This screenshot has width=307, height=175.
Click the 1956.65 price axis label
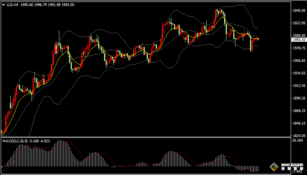coord(299,61)
